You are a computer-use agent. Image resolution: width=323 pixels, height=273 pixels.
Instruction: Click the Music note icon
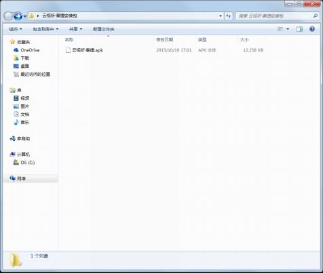[16, 123]
